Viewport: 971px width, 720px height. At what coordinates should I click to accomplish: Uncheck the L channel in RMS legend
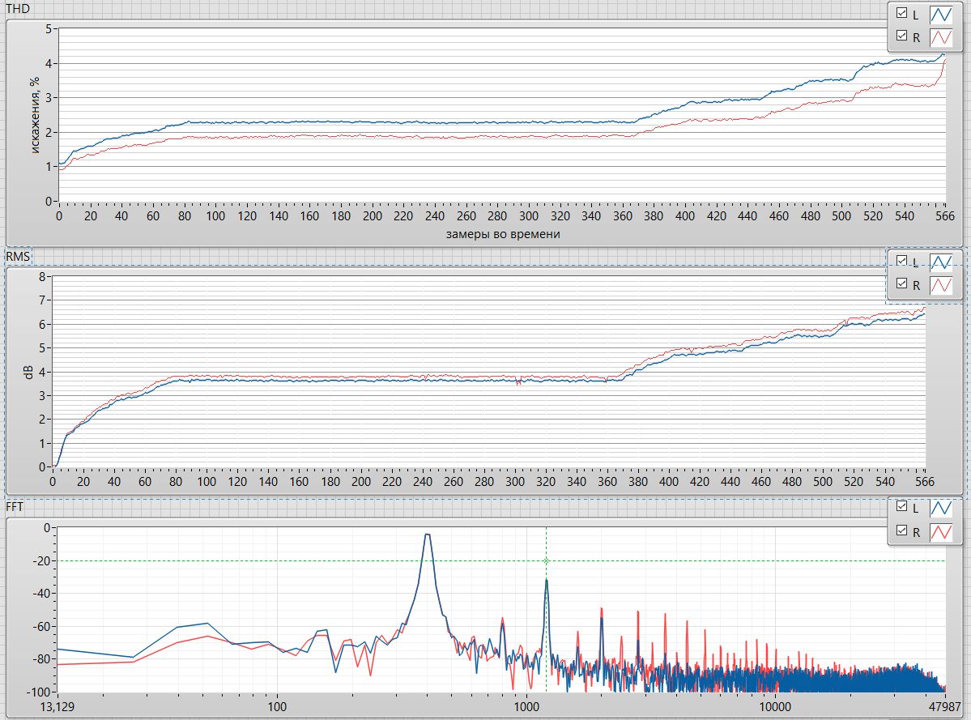coord(901,261)
